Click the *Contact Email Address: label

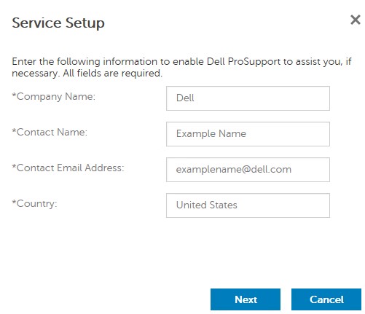point(68,168)
